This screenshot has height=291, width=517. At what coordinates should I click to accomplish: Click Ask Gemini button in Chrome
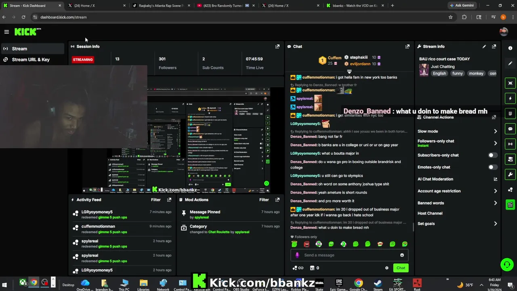[x=462, y=6]
